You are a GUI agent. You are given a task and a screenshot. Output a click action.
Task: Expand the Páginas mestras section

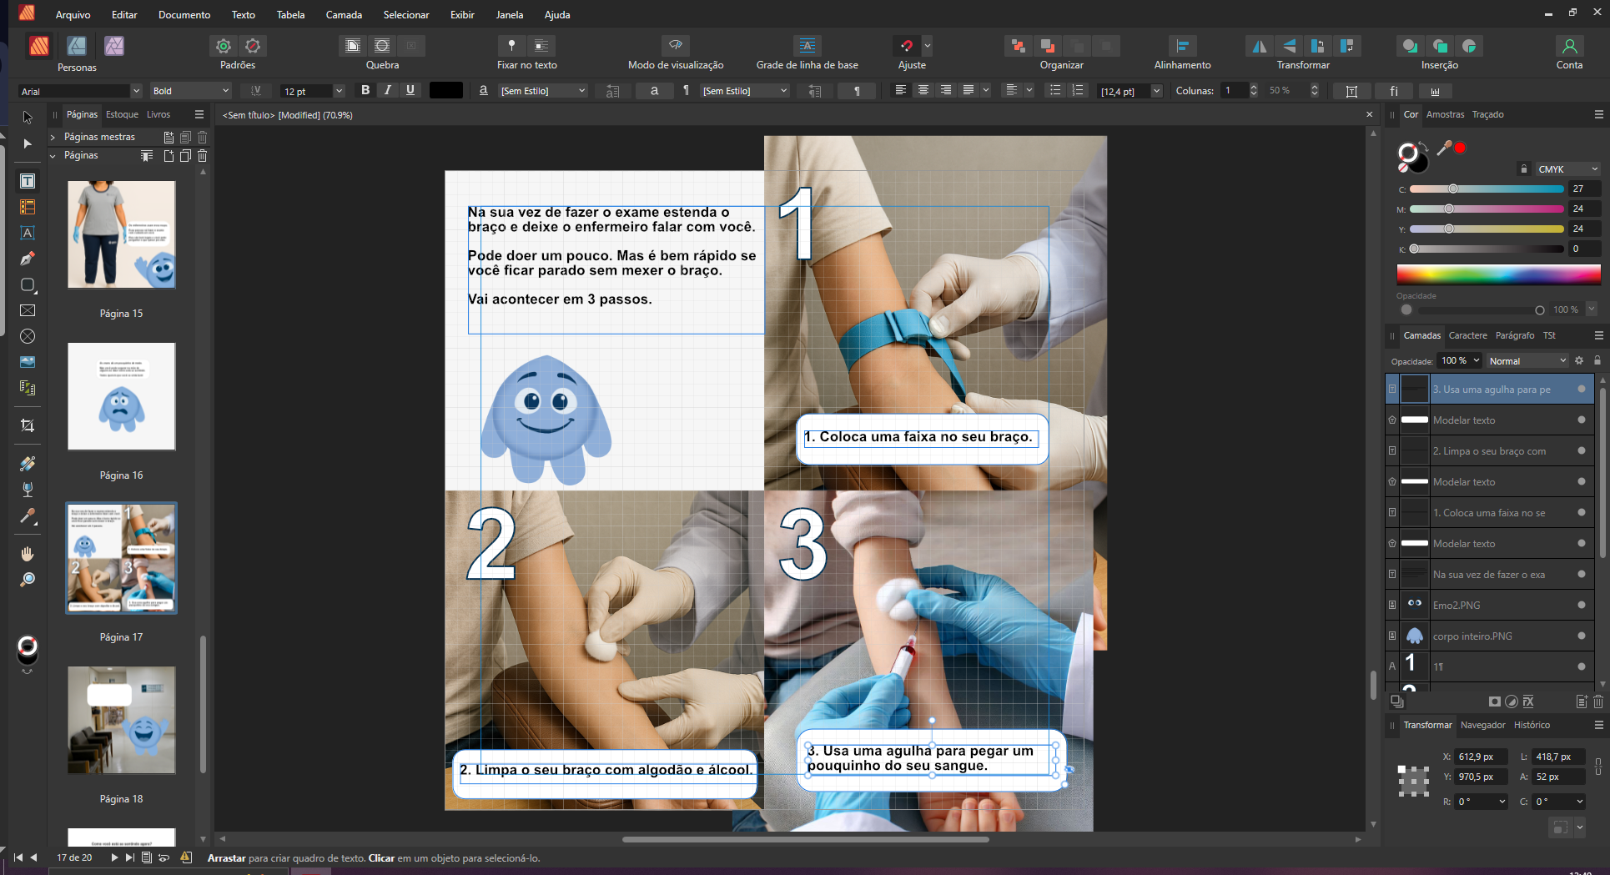pyautogui.click(x=53, y=137)
